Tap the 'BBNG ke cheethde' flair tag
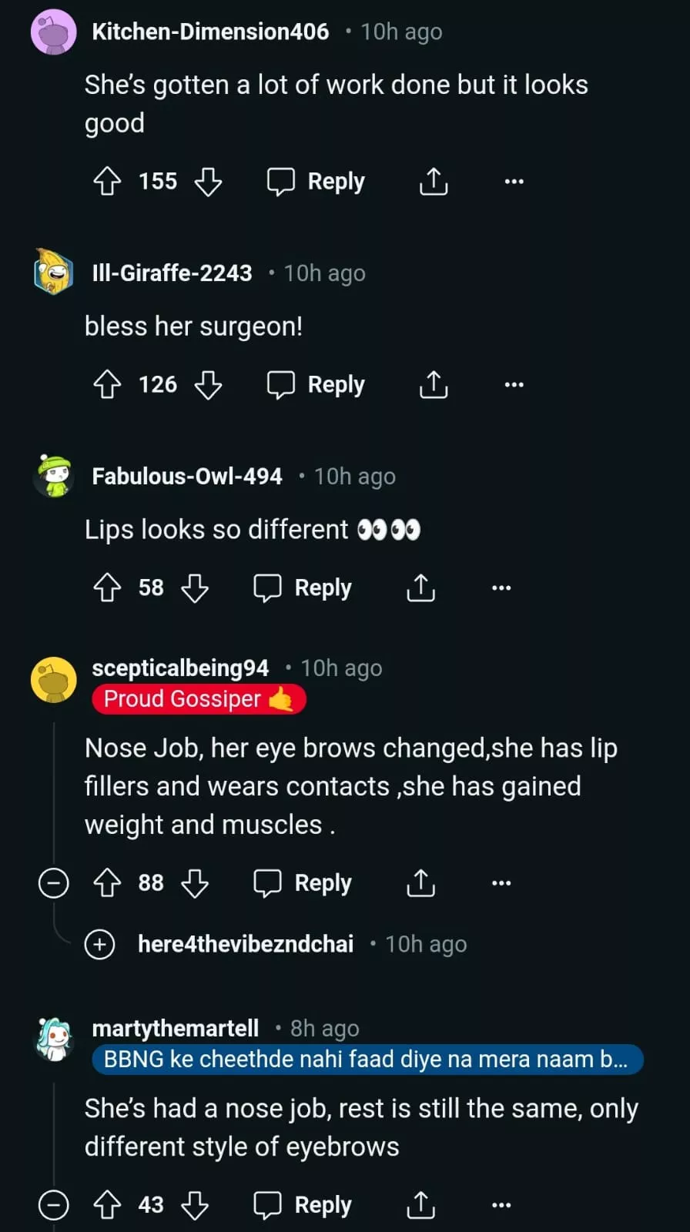Image resolution: width=690 pixels, height=1232 pixels. point(367,1060)
